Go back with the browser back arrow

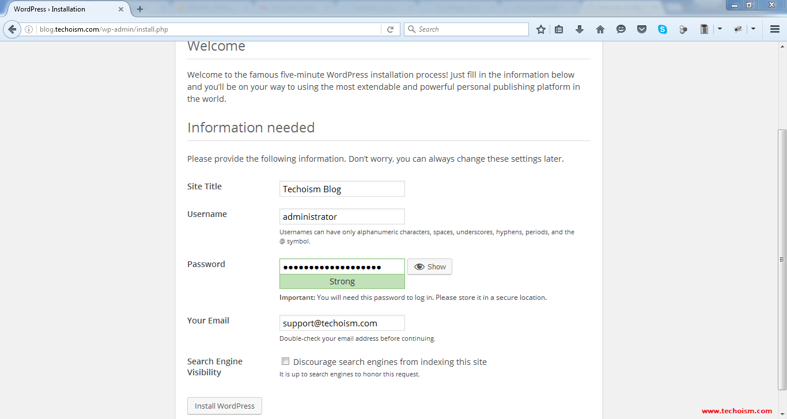click(x=12, y=29)
